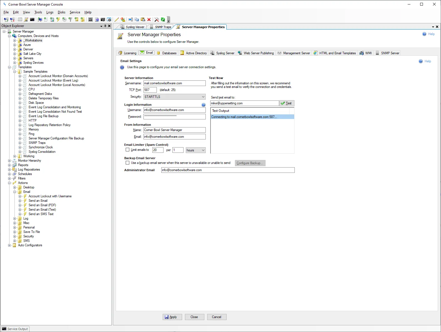
Task: Open the Tools menu
Action: tap(38, 12)
